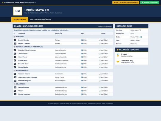Select player name Daniel Vicente
Image resolution: width=161 pixels, height=121 pixels.
(24, 40)
